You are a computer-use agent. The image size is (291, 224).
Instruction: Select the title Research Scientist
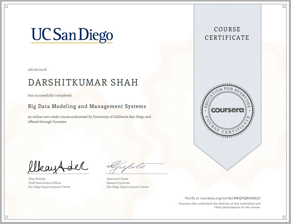tap(118, 183)
